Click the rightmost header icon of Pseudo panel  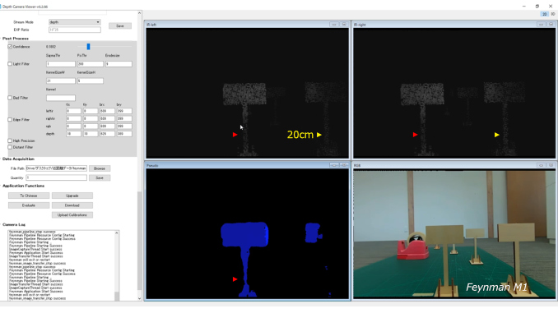point(344,165)
